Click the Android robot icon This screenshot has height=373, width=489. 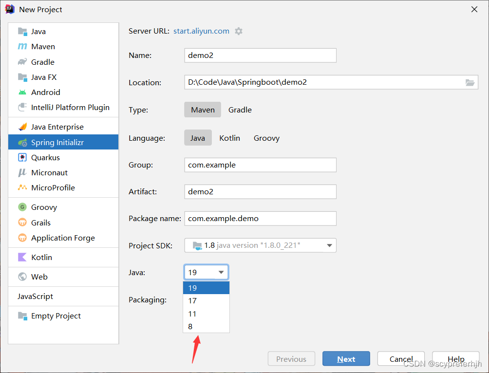[22, 92]
